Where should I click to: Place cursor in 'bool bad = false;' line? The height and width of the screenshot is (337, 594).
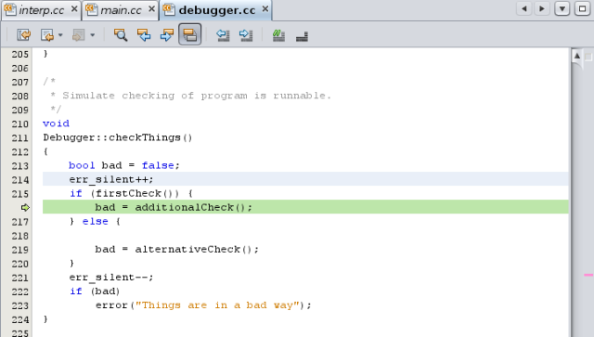pyautogui.click(x=123, y=165)
